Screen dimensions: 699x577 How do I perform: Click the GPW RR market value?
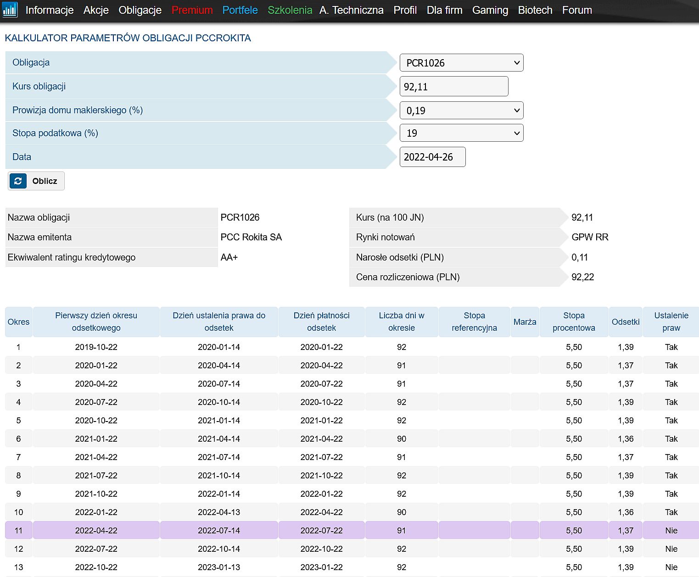click(590, 237)
